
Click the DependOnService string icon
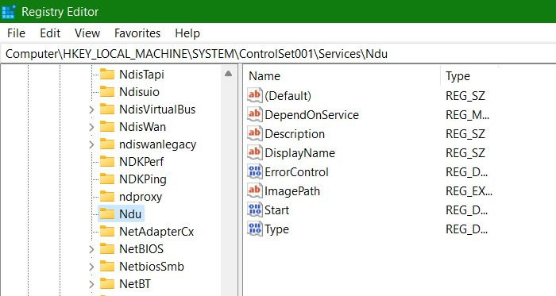255,114
